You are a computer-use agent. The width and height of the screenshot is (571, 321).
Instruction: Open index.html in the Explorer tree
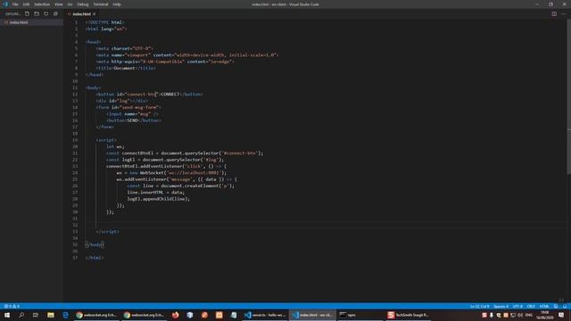(31, 22)
